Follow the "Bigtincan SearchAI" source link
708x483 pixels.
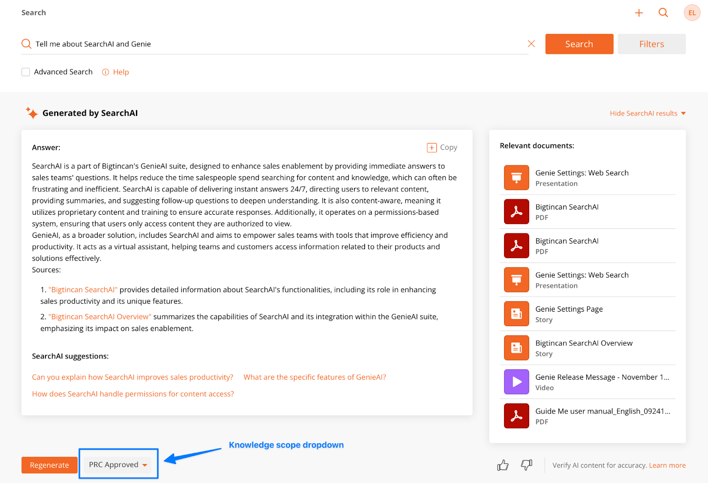pyautogui.click(x=83, y=290)
